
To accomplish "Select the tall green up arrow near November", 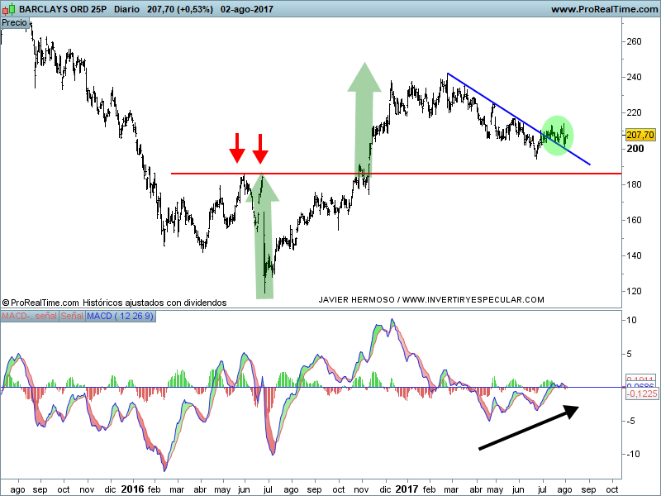I will tap(364, 116).
